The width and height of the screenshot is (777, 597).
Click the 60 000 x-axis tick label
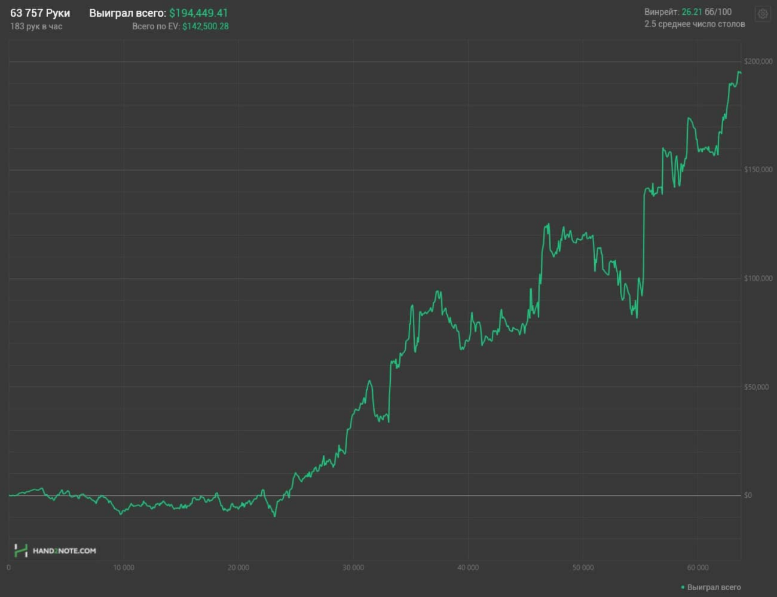coord(698,568)
